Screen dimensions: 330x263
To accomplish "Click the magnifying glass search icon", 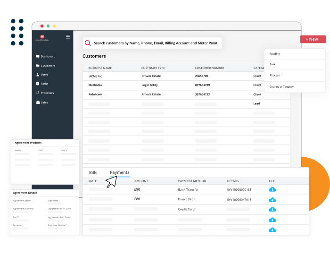I will coord(88,43).
